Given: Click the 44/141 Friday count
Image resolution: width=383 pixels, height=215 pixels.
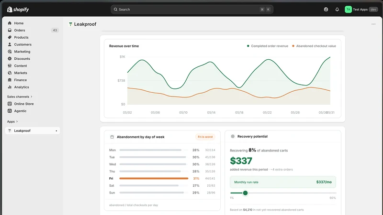Looking at the screenshot, I should coord(210,178).
